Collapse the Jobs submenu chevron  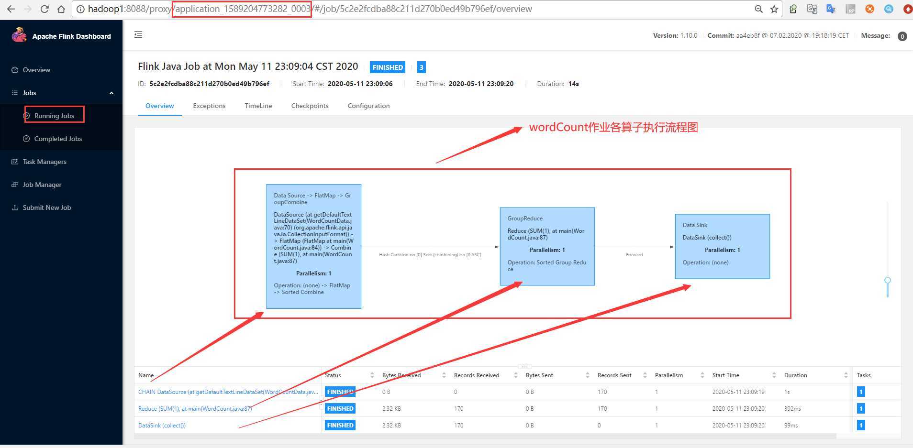[111, 93]
